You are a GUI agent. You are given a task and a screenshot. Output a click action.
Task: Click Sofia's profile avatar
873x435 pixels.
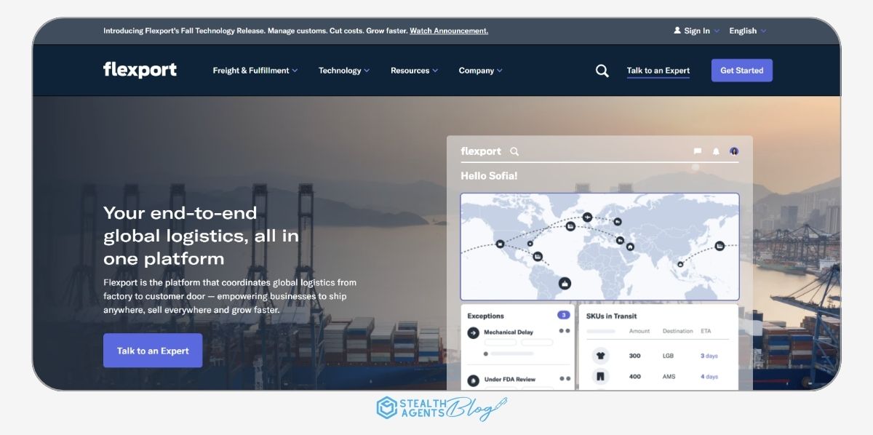735,151
